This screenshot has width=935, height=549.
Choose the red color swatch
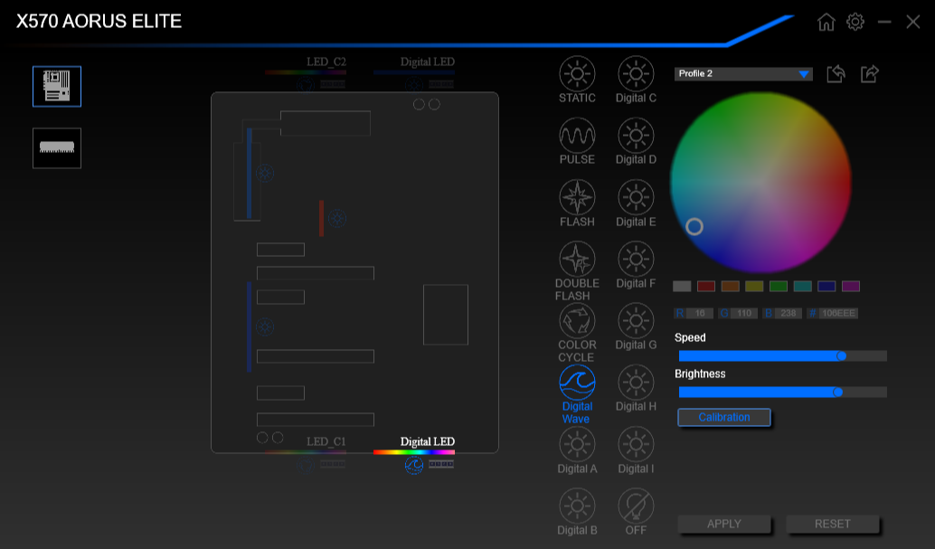(x=706, y=287)
